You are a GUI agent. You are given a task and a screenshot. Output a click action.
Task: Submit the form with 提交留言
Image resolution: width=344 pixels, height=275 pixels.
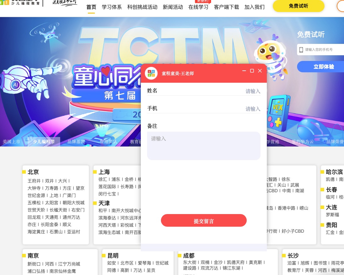pos(204,220)
